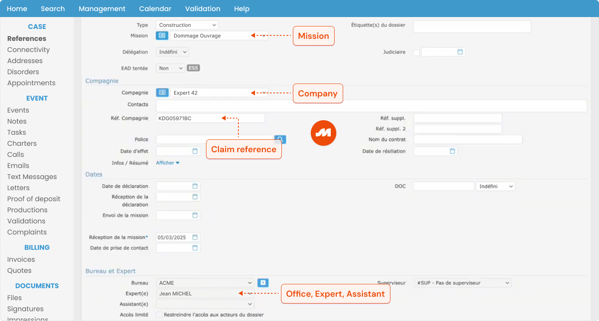
Task: Open the Bureau dropdown showing ACME
Action: click(x=205, y=283)
